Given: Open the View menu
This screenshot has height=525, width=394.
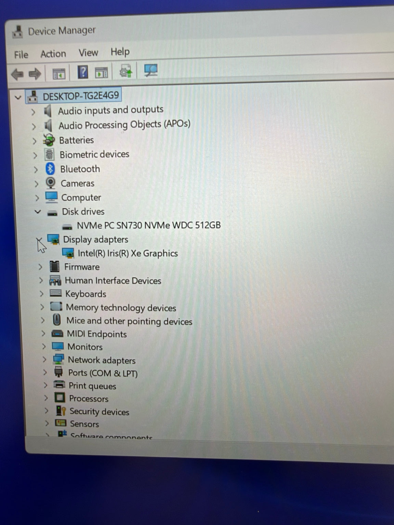Looking at the screenshot, I should (88, 53).
